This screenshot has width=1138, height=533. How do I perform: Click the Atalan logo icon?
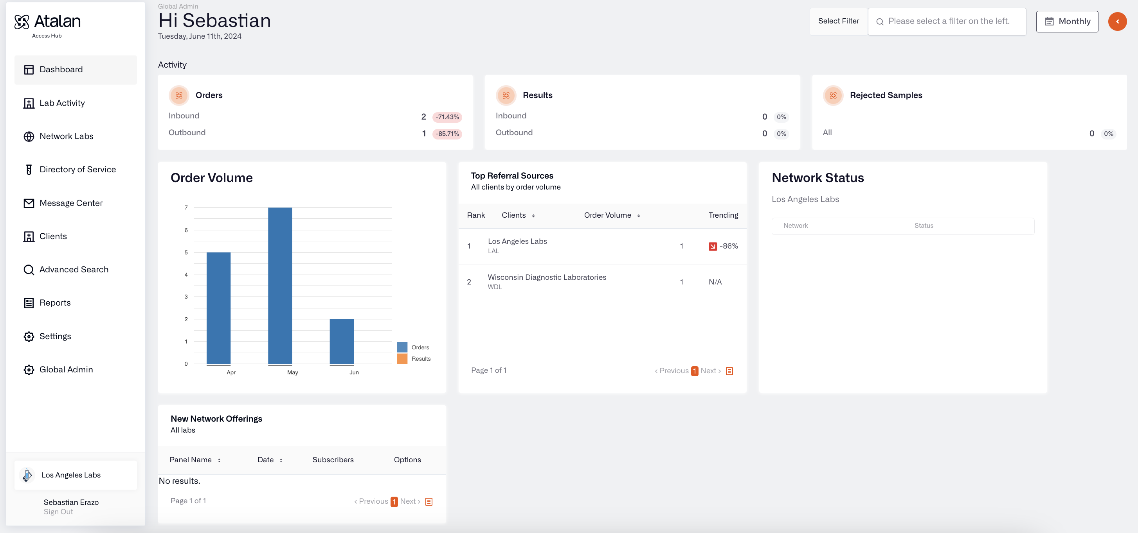coord(22,21)
